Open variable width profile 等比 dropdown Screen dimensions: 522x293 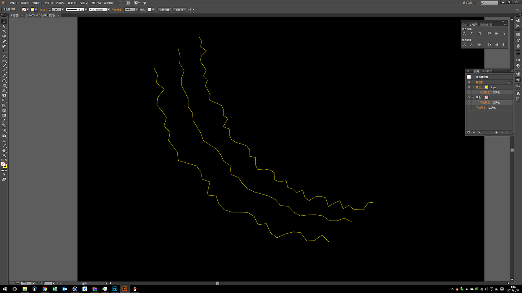click(86, 9)
